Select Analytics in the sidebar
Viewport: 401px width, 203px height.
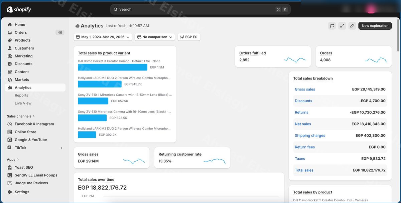35,87
